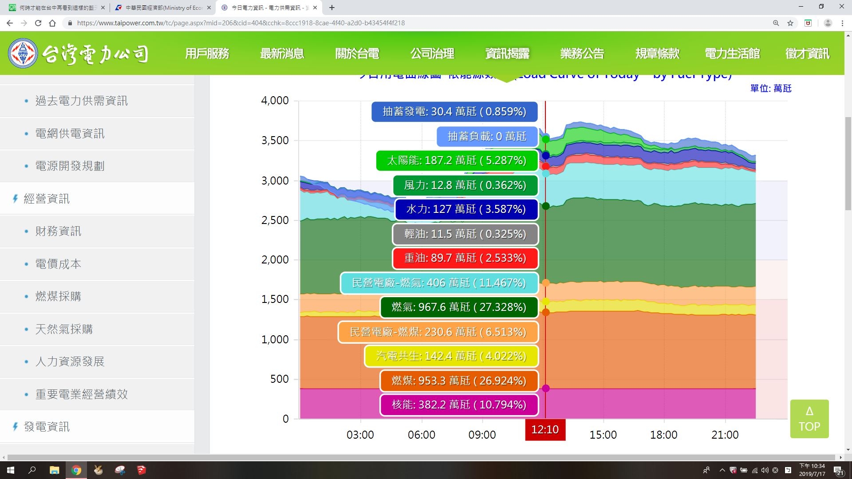Close the 今日電力資訊 tab

point(315,8)
